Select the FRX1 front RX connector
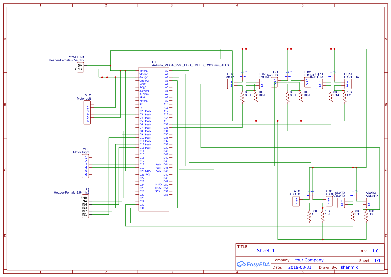The width and height of the screenshot is (391, 277). 307,82
